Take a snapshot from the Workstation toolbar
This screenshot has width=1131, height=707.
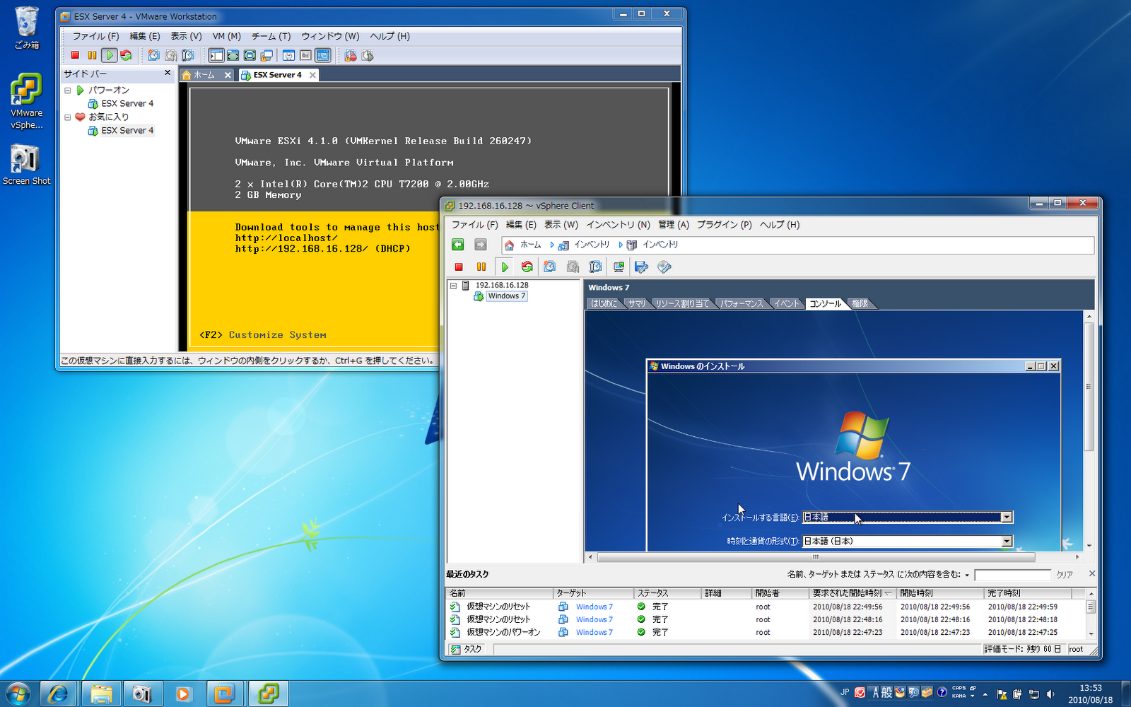153,55
